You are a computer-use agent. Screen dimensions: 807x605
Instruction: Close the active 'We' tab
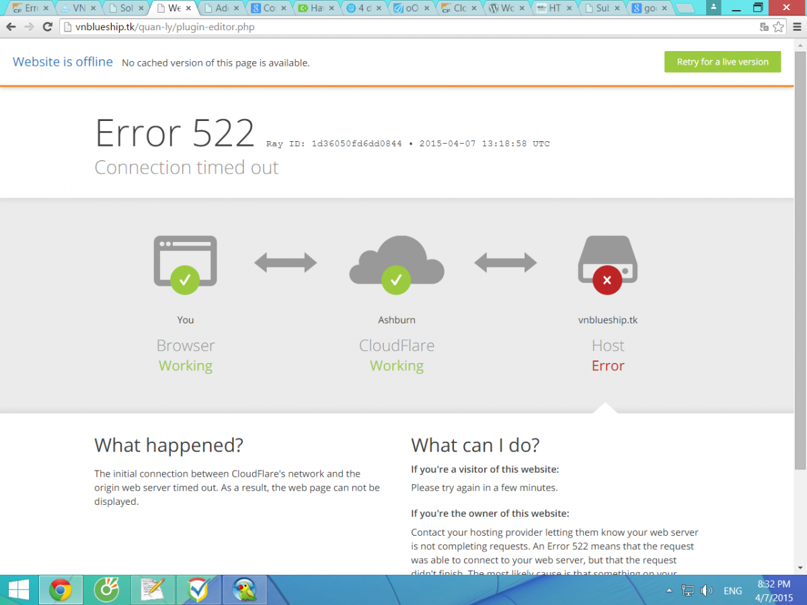pyautogui.click(x=190, y=9)
